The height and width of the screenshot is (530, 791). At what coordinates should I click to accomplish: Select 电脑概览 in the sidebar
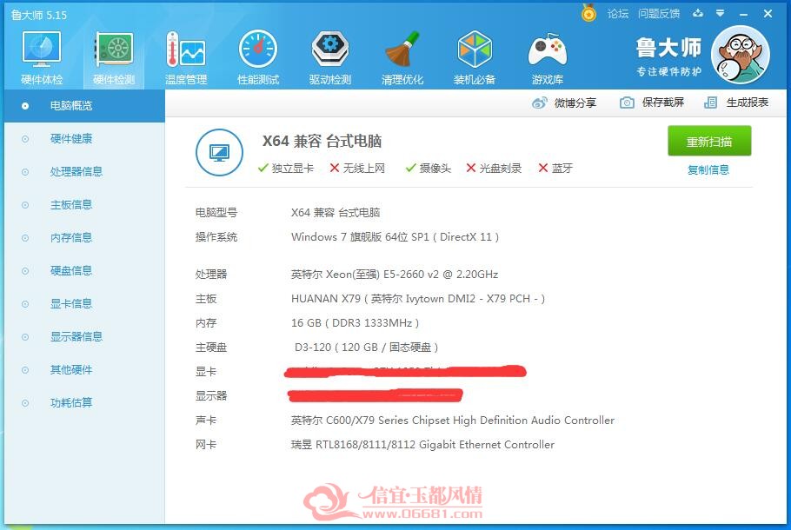(x=85, y=106)
